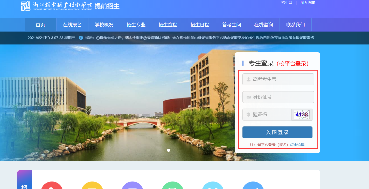Select 答考生问 in navigation bar
369x189 pixels.
click(232, 25)
